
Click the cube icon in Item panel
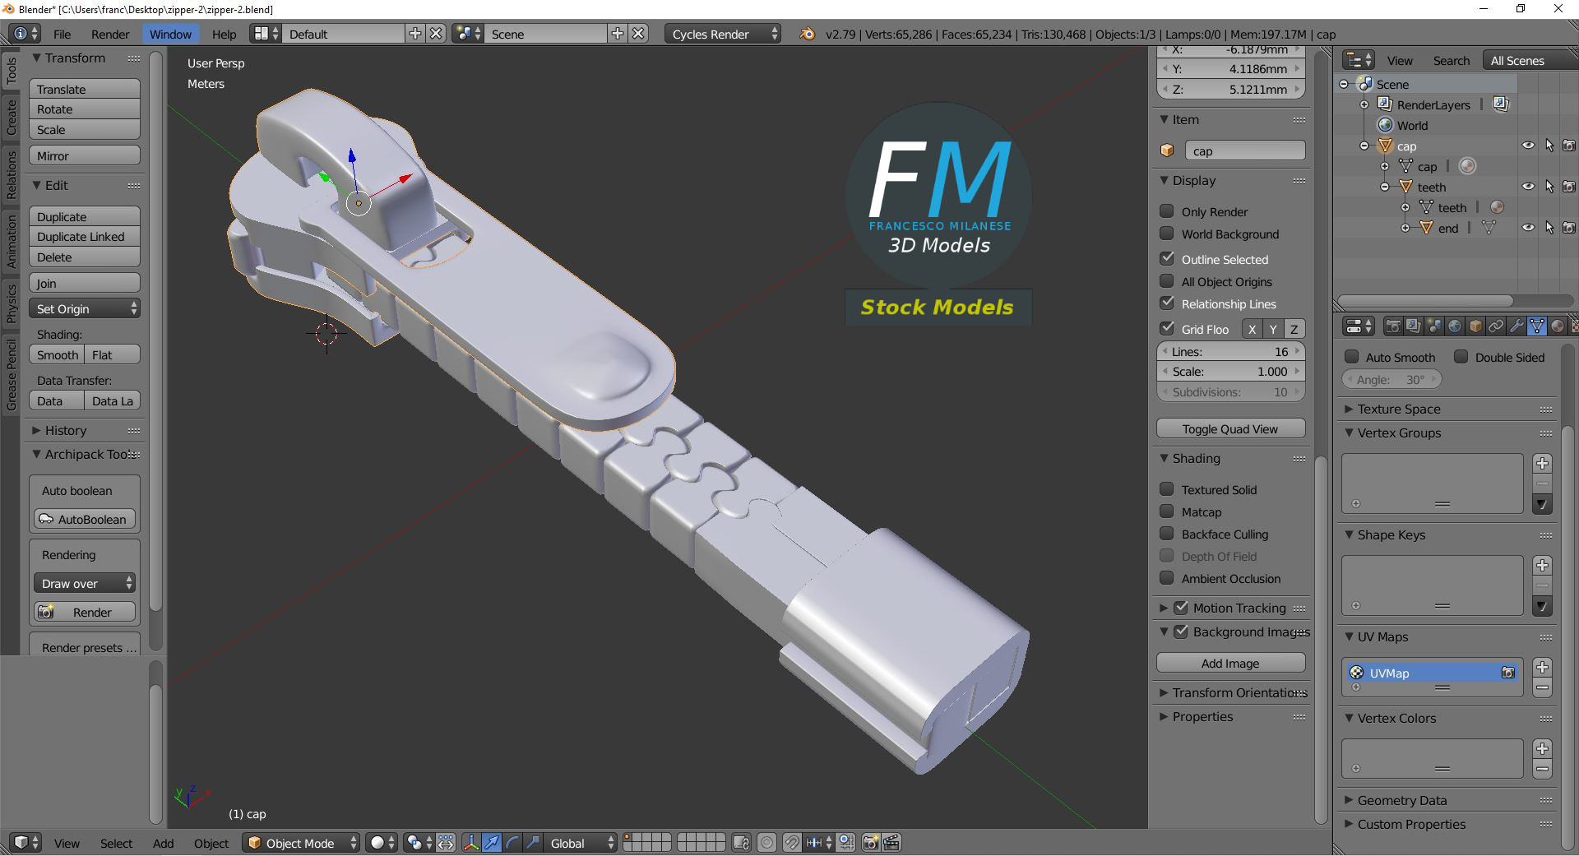1167,150
